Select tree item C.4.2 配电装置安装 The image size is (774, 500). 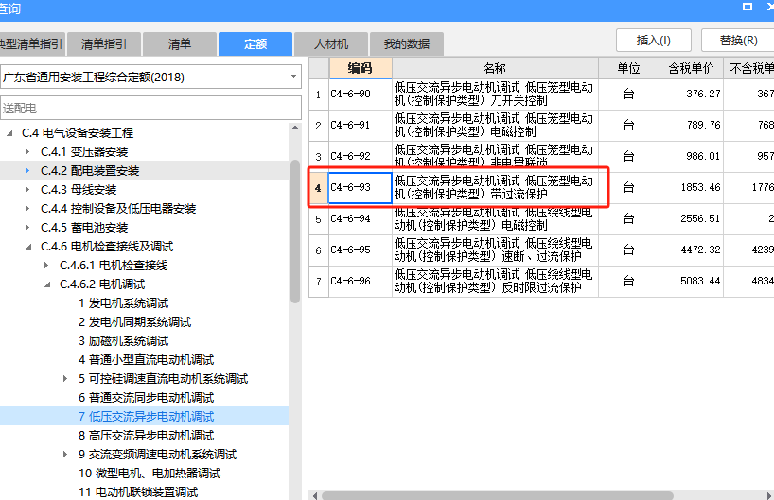(90, 171)
